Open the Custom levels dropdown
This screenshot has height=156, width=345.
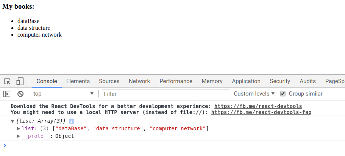tap(254, 94)
